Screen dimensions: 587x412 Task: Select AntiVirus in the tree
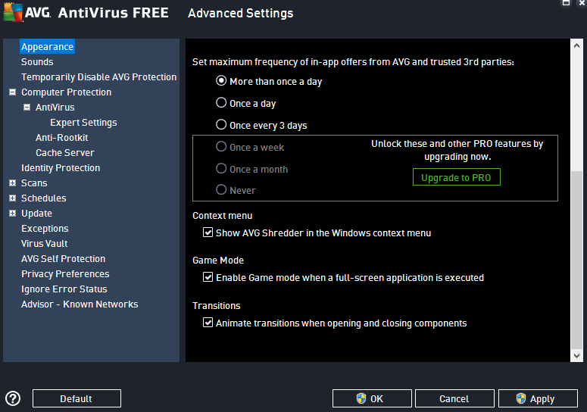(x=55, y=108)
